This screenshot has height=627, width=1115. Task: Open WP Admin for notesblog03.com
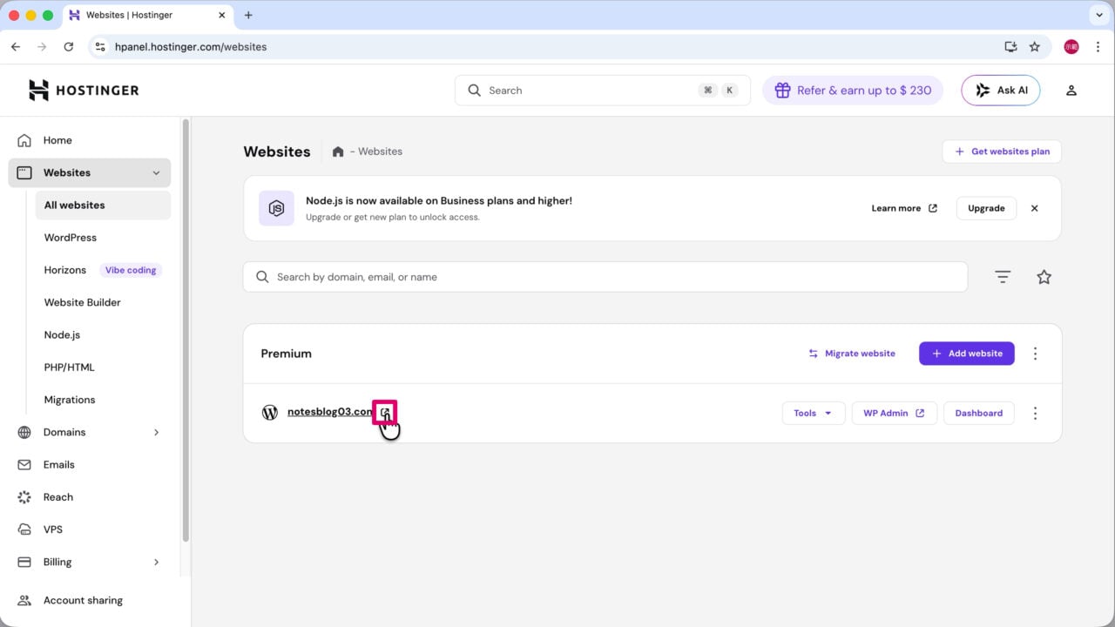(894, 414)
